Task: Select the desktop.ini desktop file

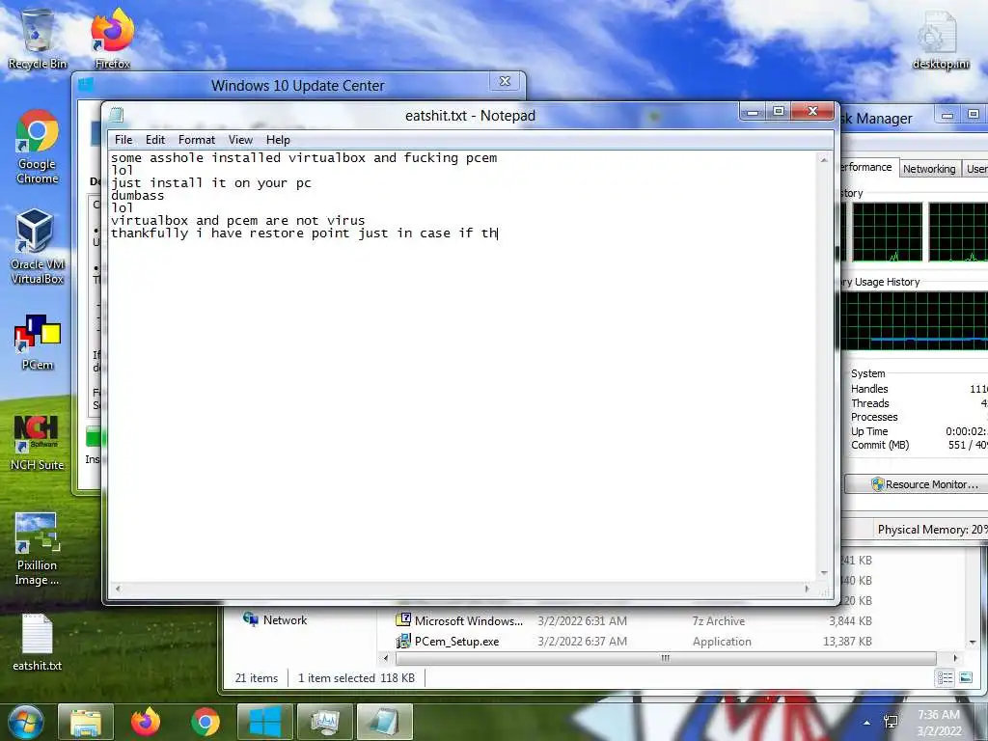Action: point(940,39)
